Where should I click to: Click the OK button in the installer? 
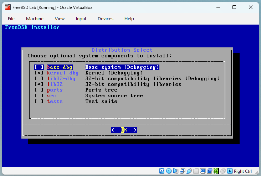pyautogui.click(x=124, y=130)
